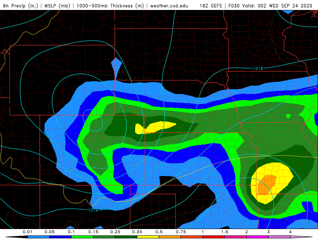Click the legend value 4
Screen dimensions: 318x239
coord(291,232)
